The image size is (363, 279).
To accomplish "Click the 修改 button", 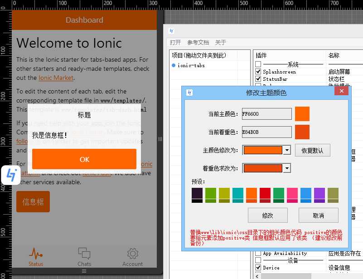I will (x=268, y=215).
